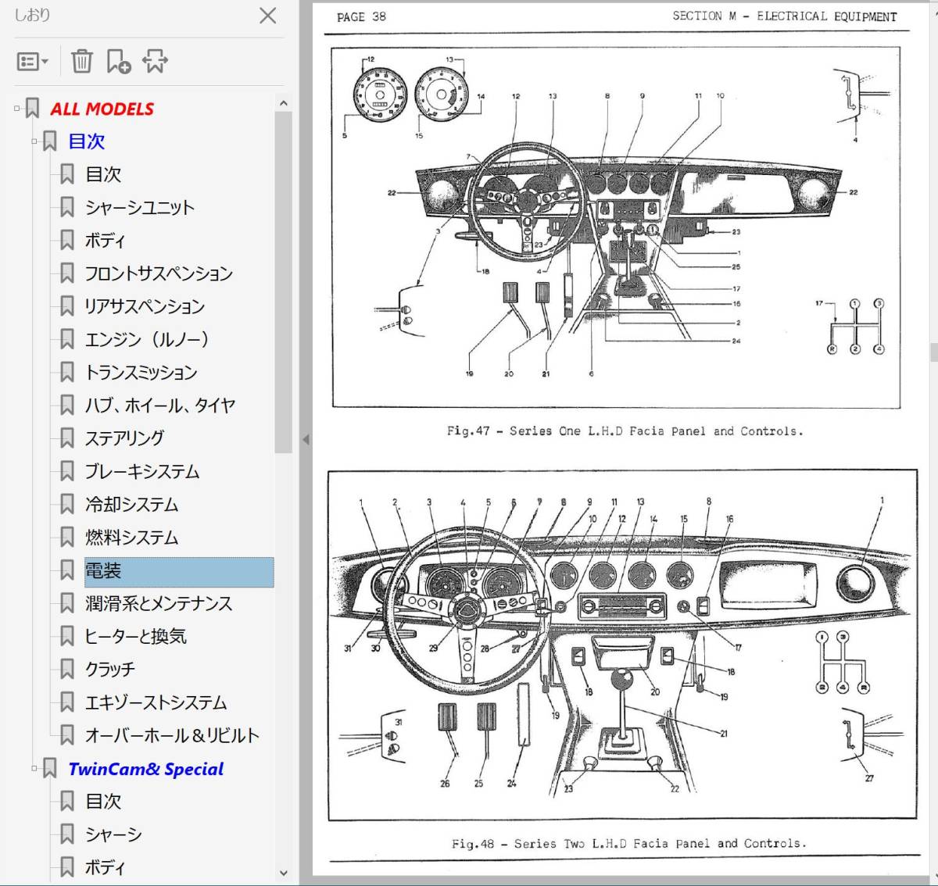Click the bookmark icon beside シャーシユニット
The width and height of the screenshot is (938, 886).
tap(67, 207)
